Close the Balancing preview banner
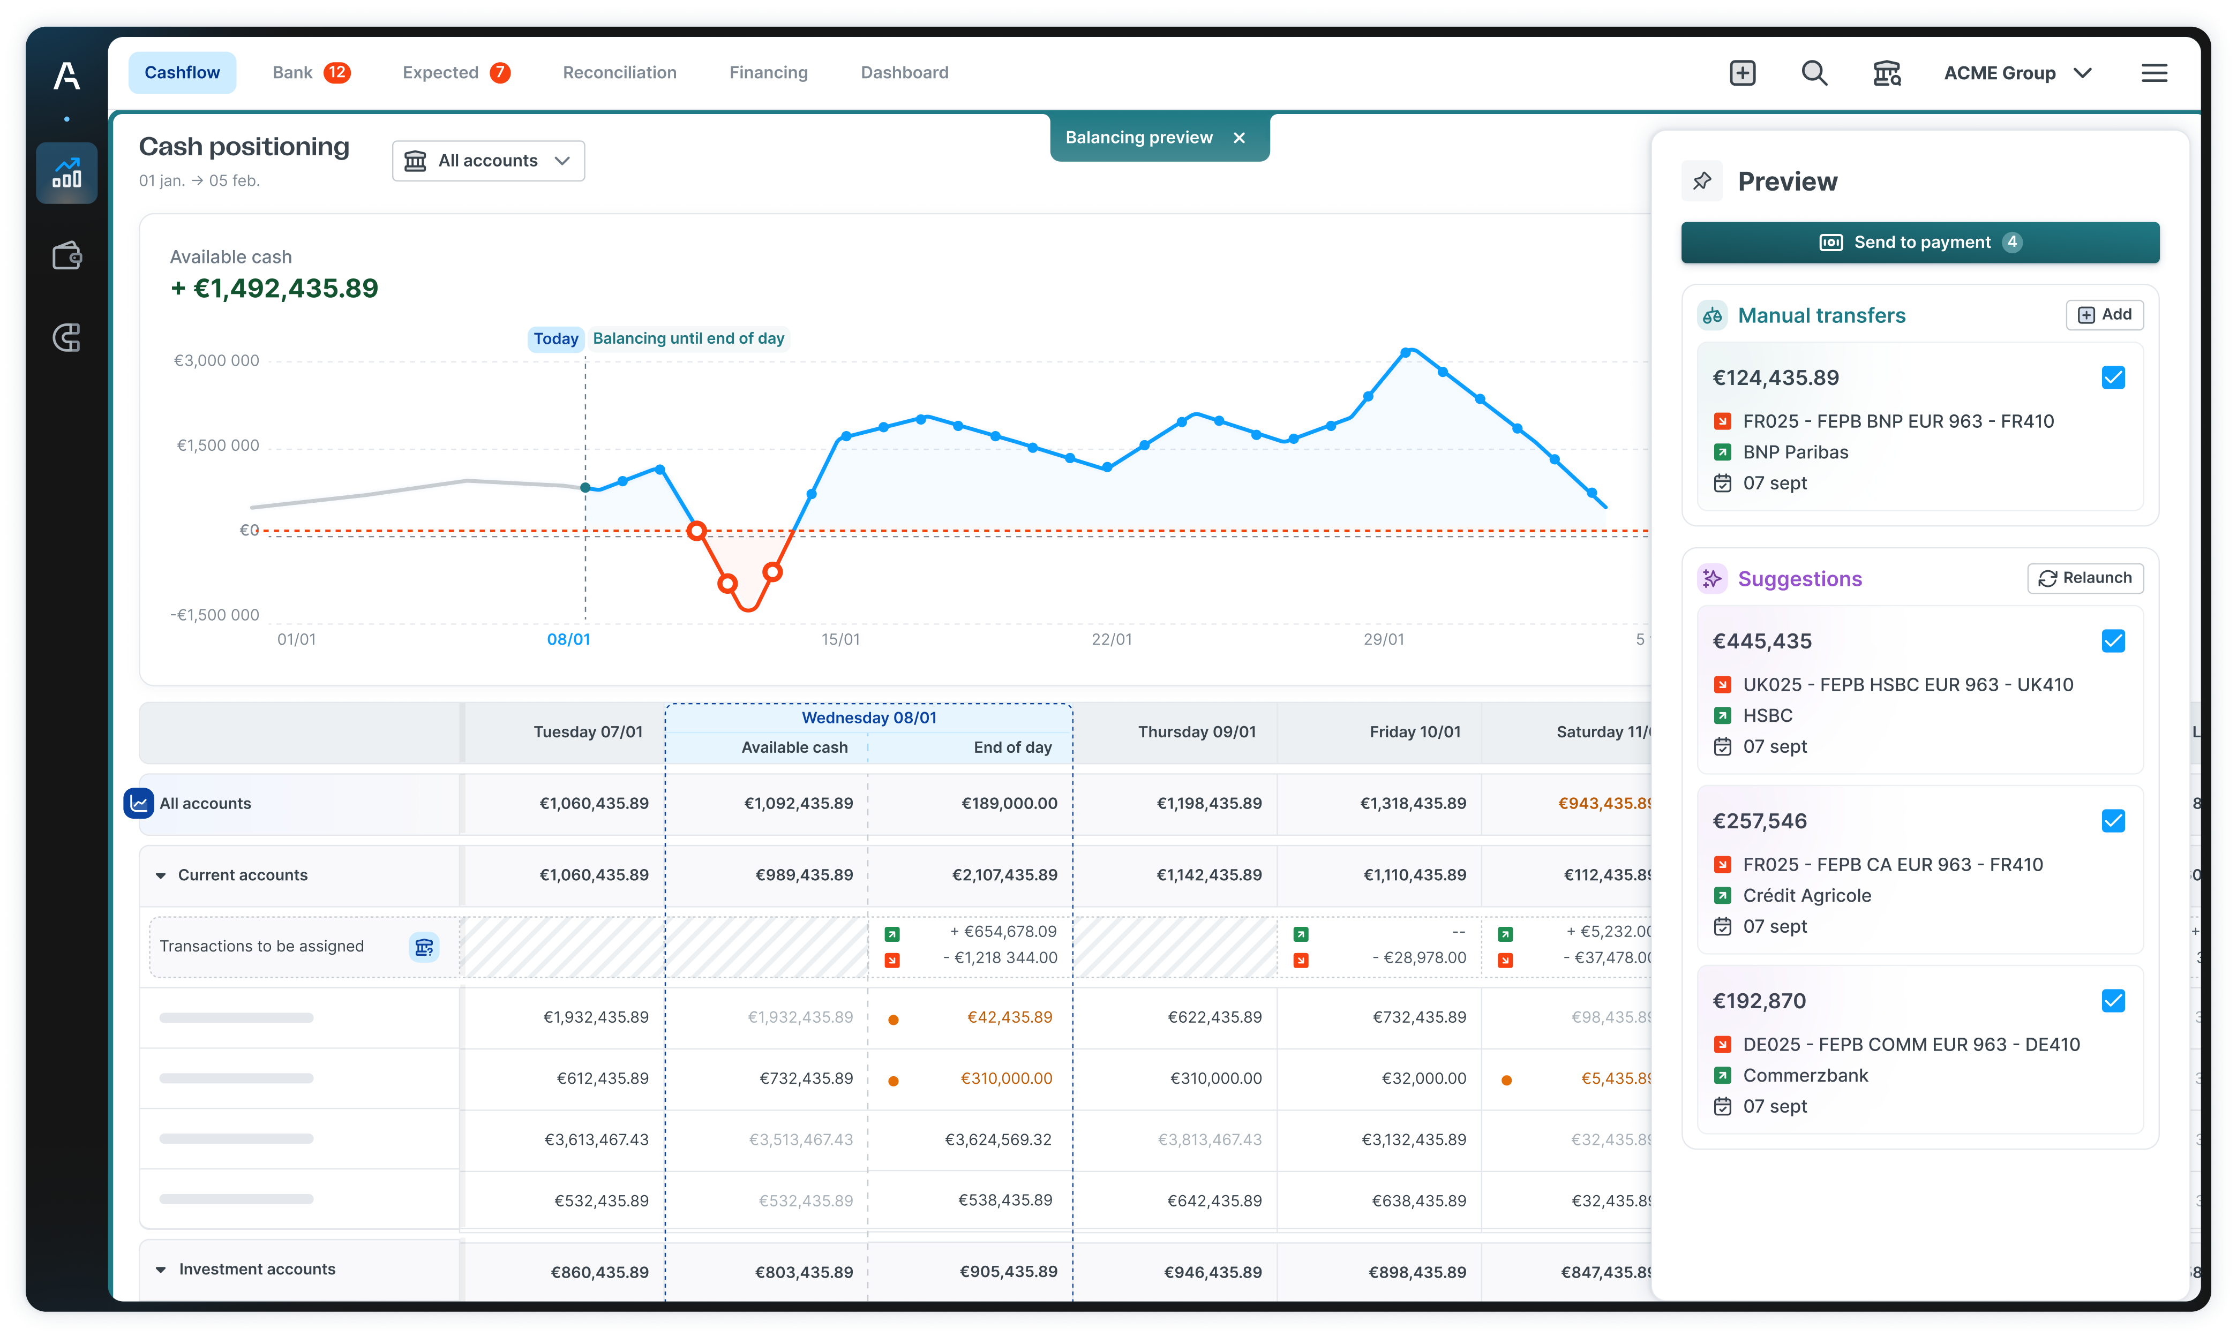The height and width of the screenshot is (1337, 2237). tap(1239, 137)
